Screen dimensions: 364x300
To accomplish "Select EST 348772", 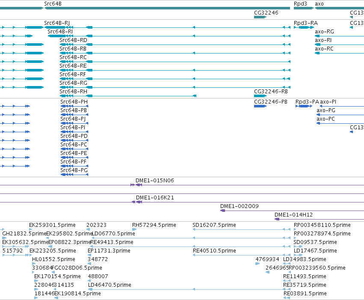I will click(98, 260).
